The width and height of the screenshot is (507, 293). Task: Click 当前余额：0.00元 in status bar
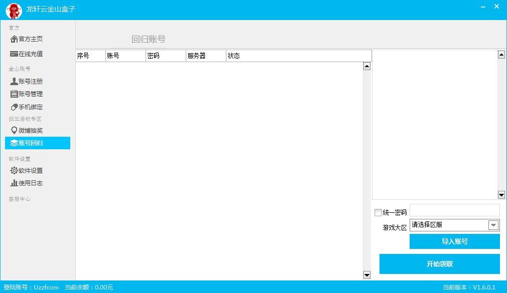[89, 287]
